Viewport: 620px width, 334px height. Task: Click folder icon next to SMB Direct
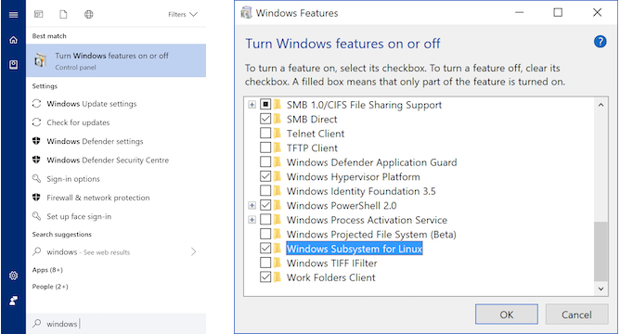(x=278, y=119)
